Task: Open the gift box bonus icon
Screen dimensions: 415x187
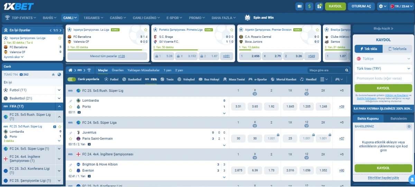Action: click(x=319, y=6)
